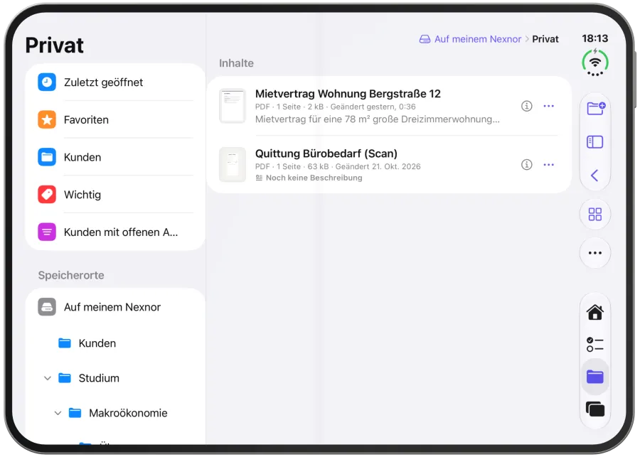This screenshot has height=457, width=640.
Task: Open the round more options button
Action: point(594,252)
